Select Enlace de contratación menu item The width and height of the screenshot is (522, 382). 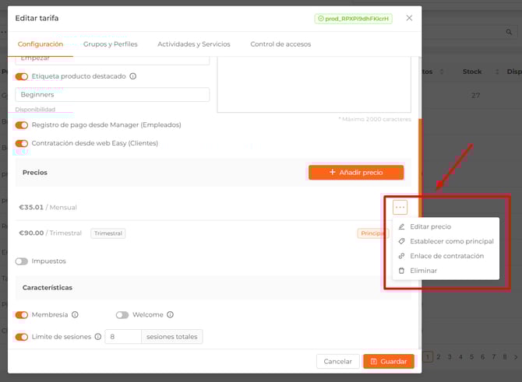446,256
